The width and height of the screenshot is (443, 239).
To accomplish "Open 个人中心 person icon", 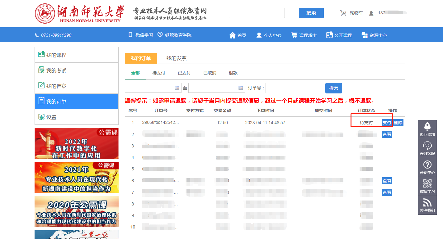I will coord(259,35).
